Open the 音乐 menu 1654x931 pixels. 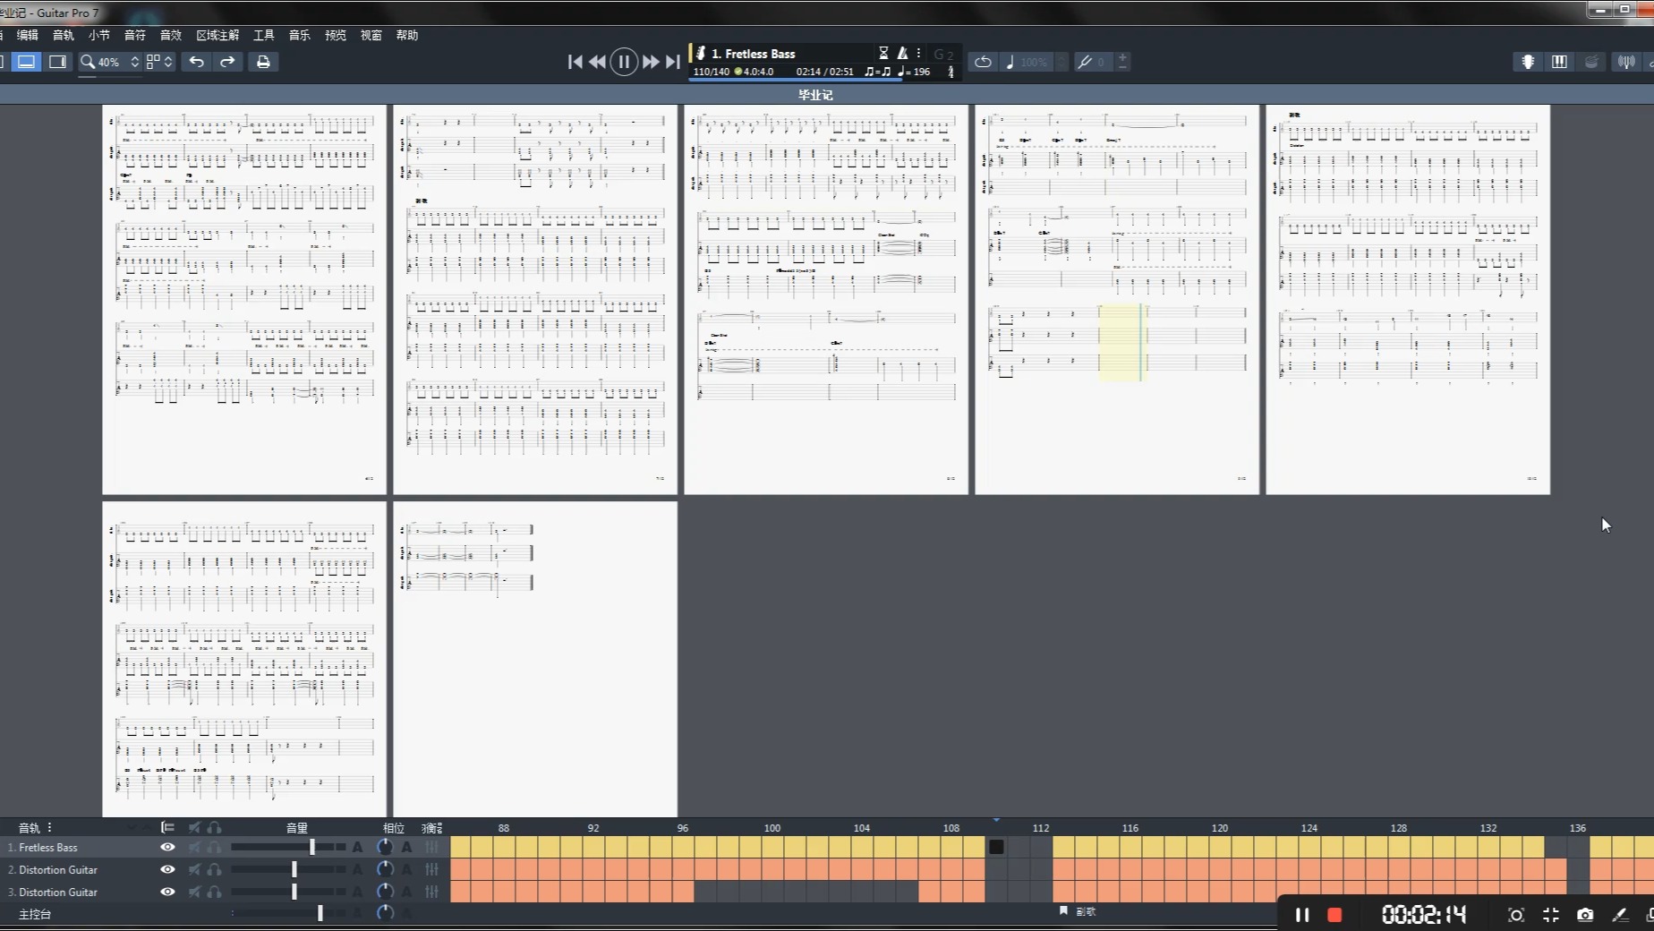[x=300, y=35]
